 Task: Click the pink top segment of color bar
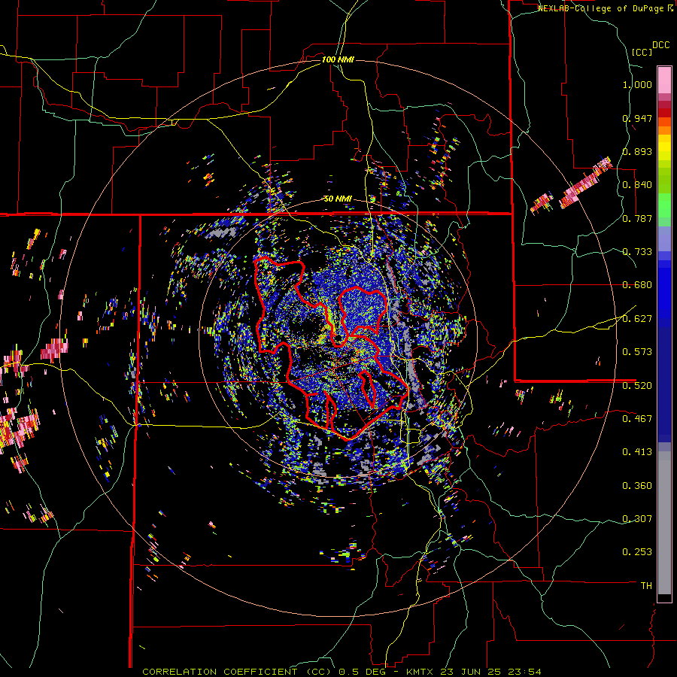664,80
